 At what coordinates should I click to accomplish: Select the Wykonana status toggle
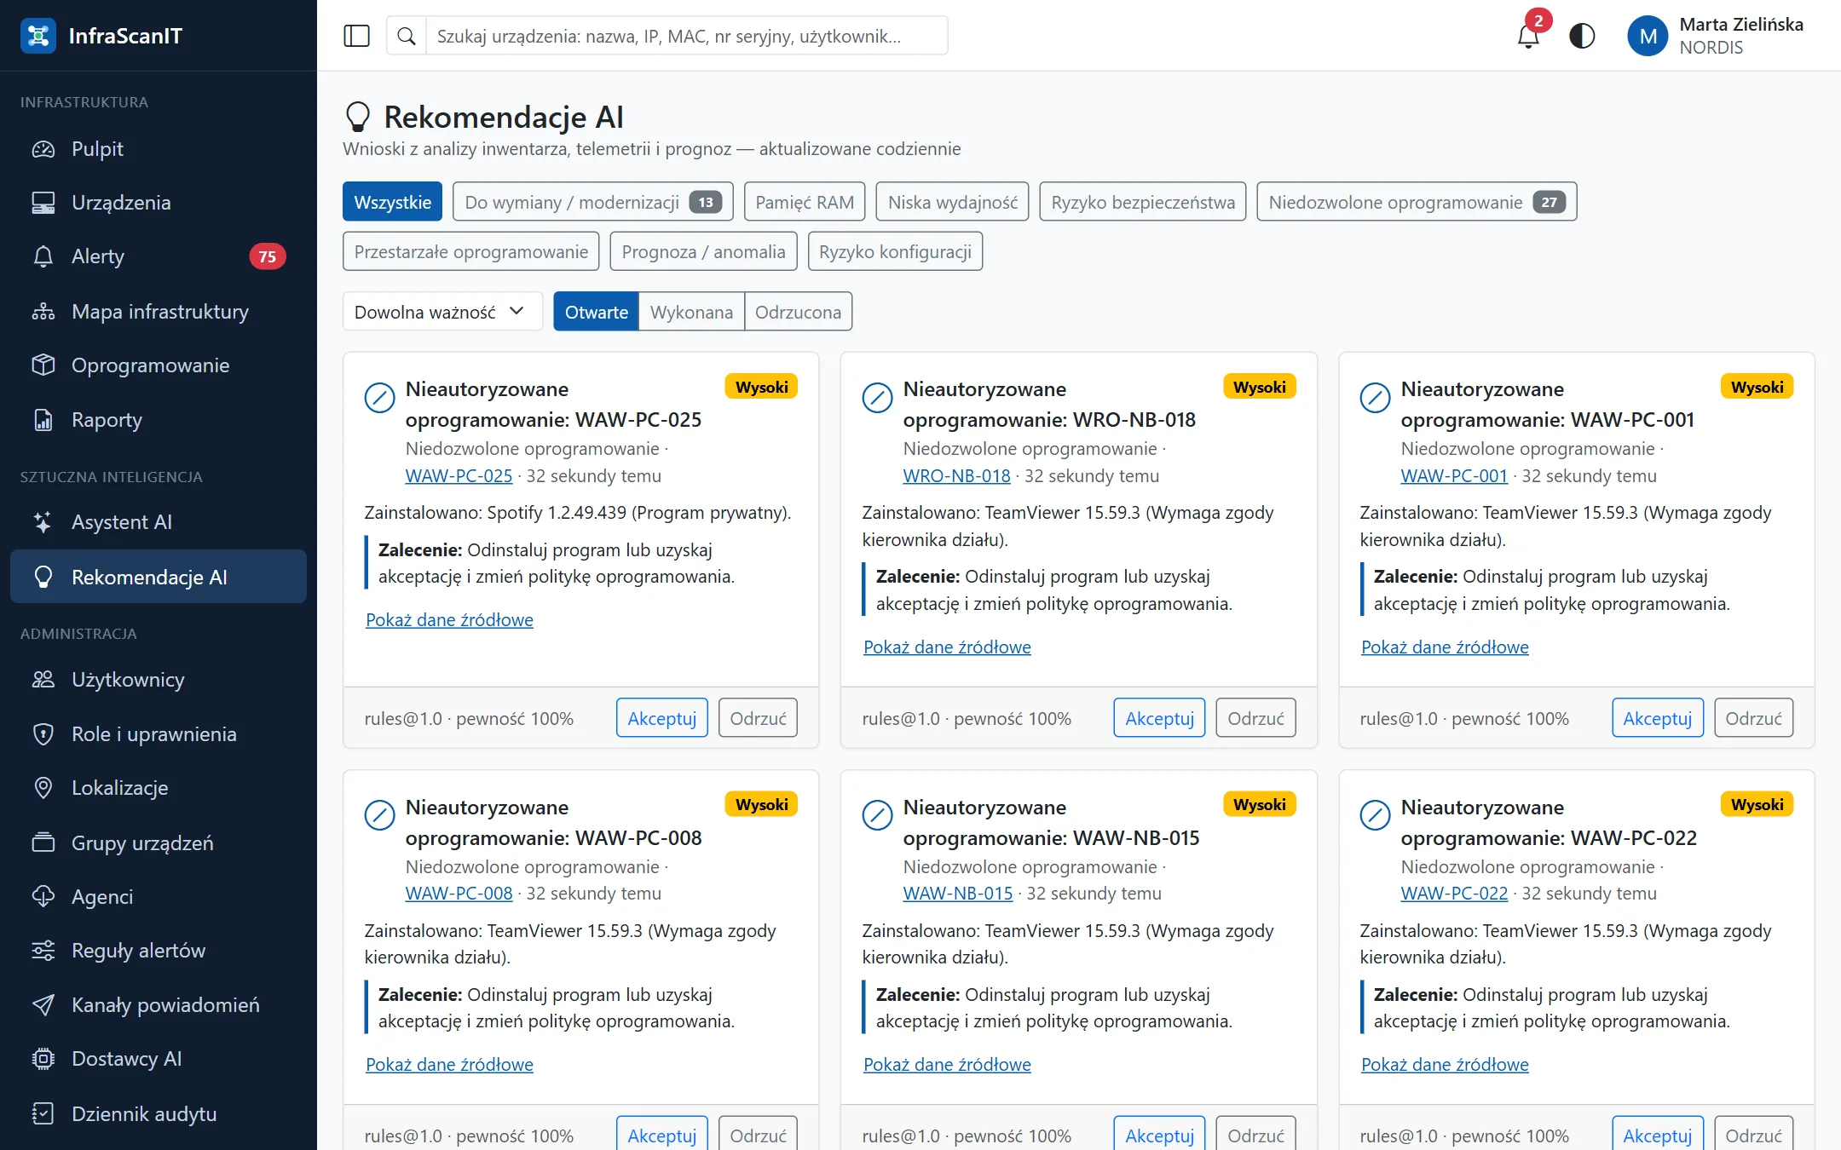[691, 312]
